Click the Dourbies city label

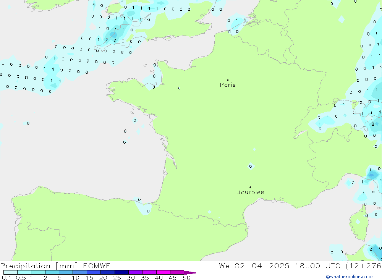250,192
